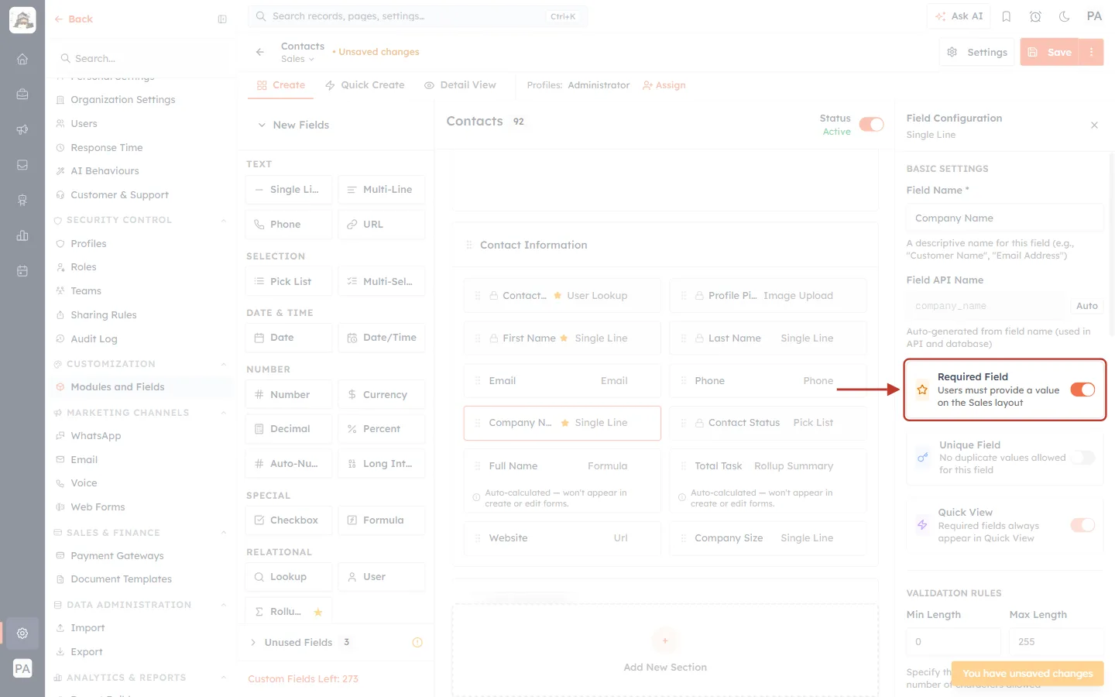The height and width of the screenshot is (697, 1115).
Task: Close the Field Configuration panel
Action: [x=1094, y=125]
